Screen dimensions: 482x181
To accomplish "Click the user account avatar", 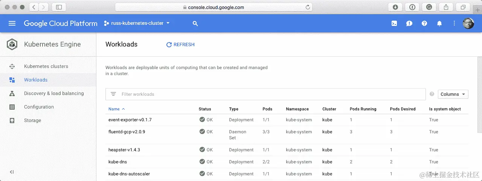I will 468,23.
